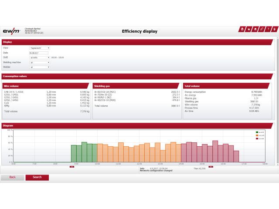Click the orange shift legend swatch
This screenshot has width=279, height=209.
click(x=257, y=135)
